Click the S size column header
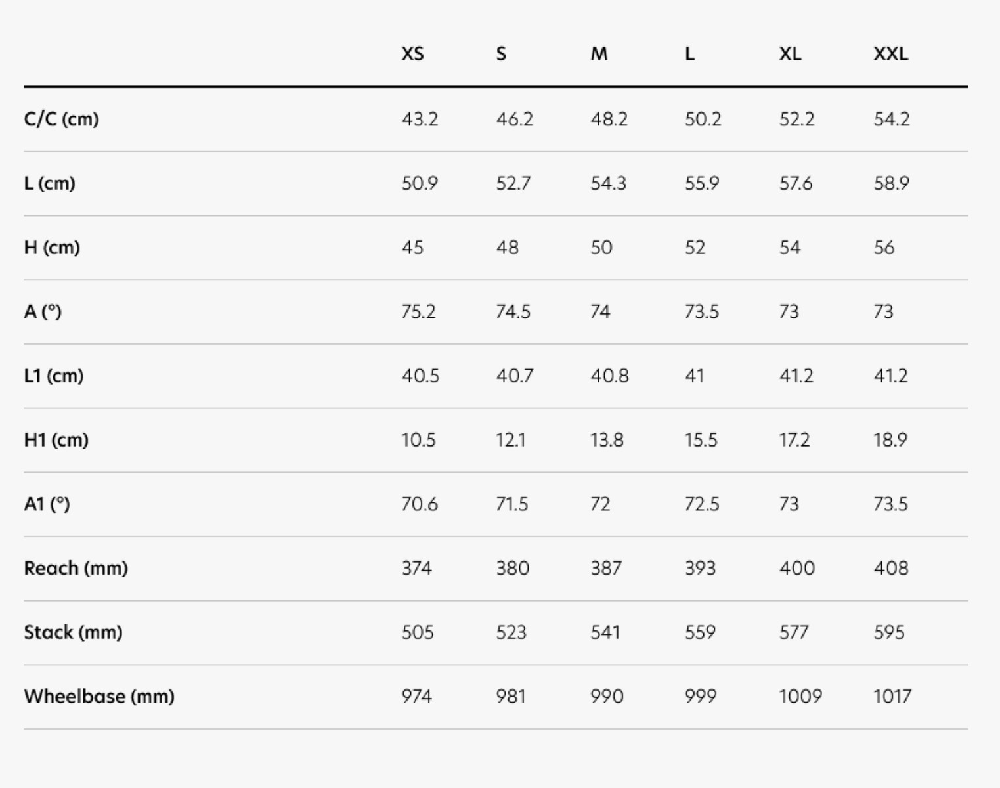This screenshot has width=1000, height=788. tap(501, 54)
